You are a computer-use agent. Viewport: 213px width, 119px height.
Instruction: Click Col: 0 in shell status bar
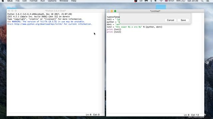coord(96,115)
